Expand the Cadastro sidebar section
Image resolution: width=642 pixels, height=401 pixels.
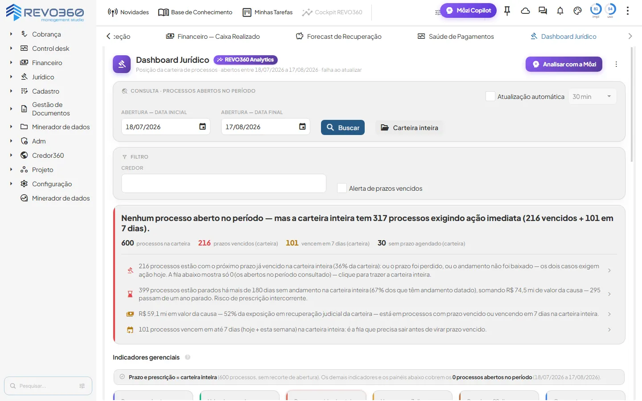click(11, 91)
